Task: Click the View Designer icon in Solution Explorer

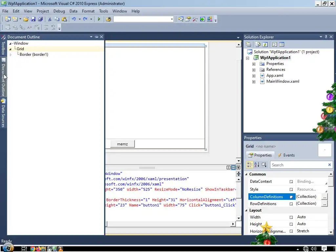Action: 282,44
